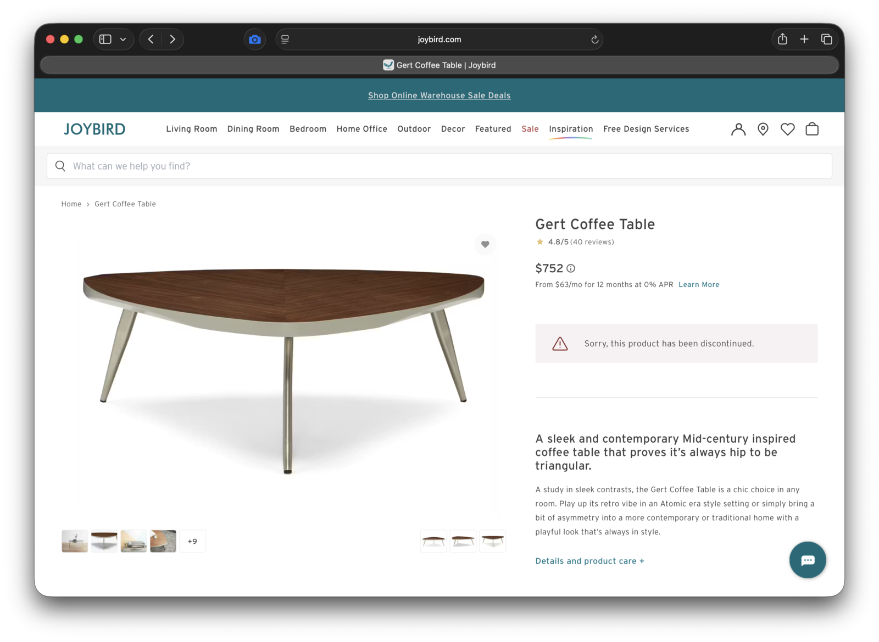Show the +9 additional product images

pos(192,541)
